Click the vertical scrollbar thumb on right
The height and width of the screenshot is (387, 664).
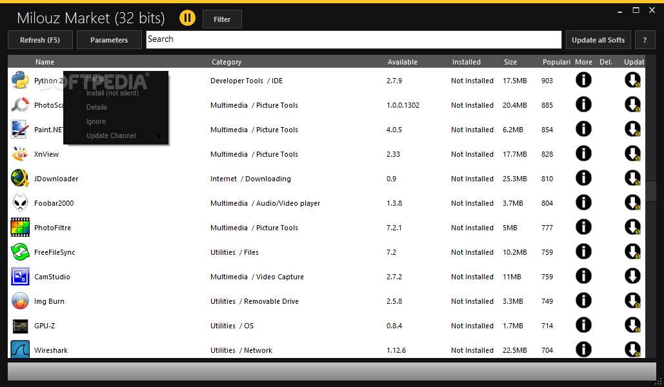pyautogui.click(x=650, y=190)
